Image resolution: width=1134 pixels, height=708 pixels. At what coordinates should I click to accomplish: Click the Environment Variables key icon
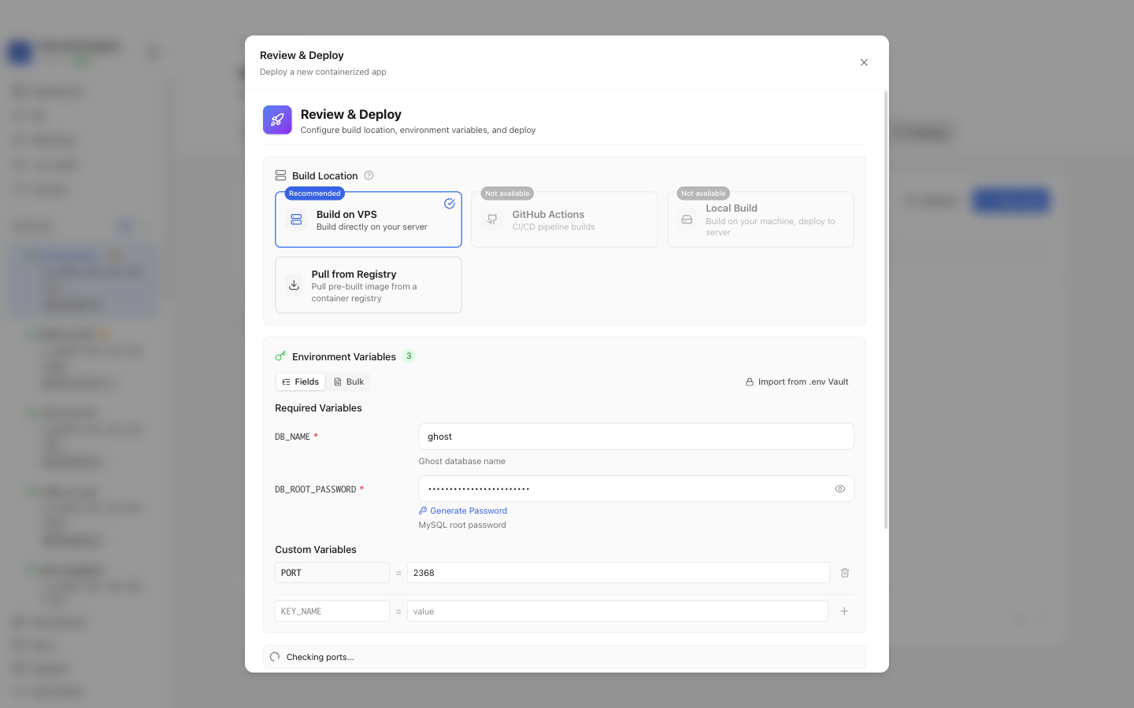(280, 356)
